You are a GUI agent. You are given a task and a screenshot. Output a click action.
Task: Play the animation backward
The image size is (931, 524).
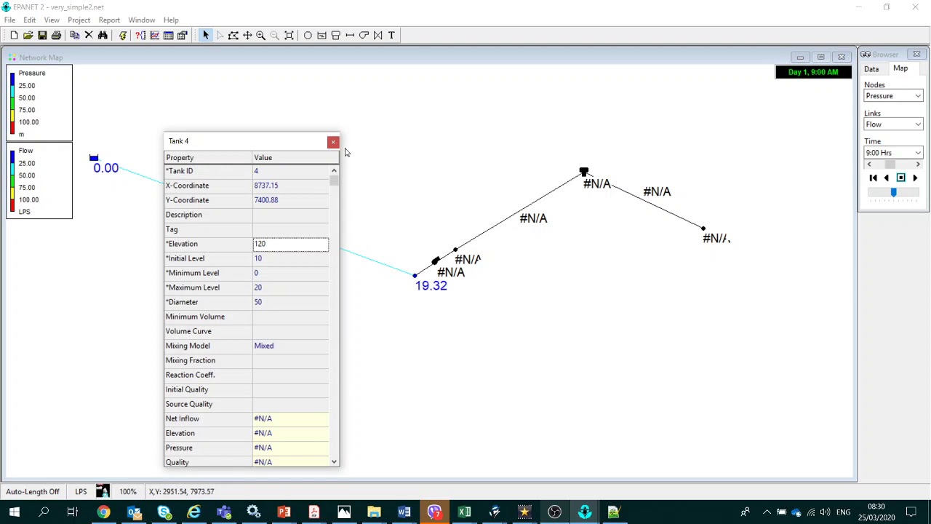click(x=887, y=178)
